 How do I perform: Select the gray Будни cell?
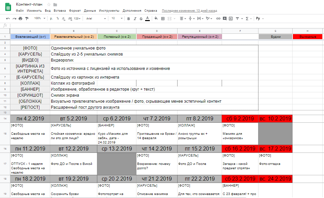276,36
